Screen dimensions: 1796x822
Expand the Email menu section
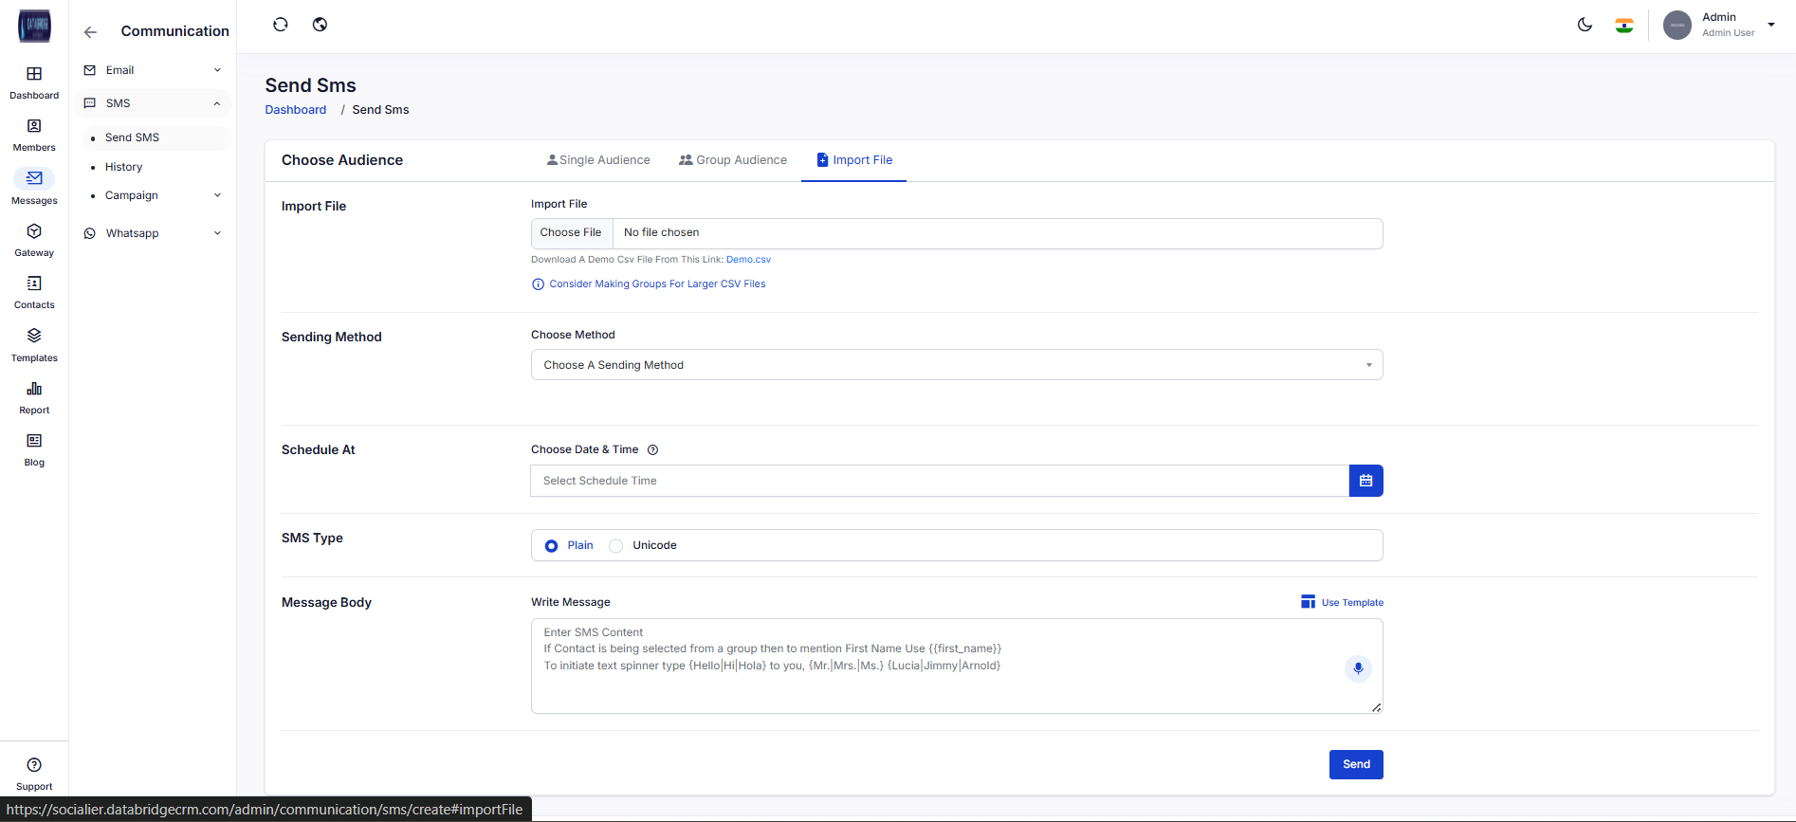click(x=153, y=70)
